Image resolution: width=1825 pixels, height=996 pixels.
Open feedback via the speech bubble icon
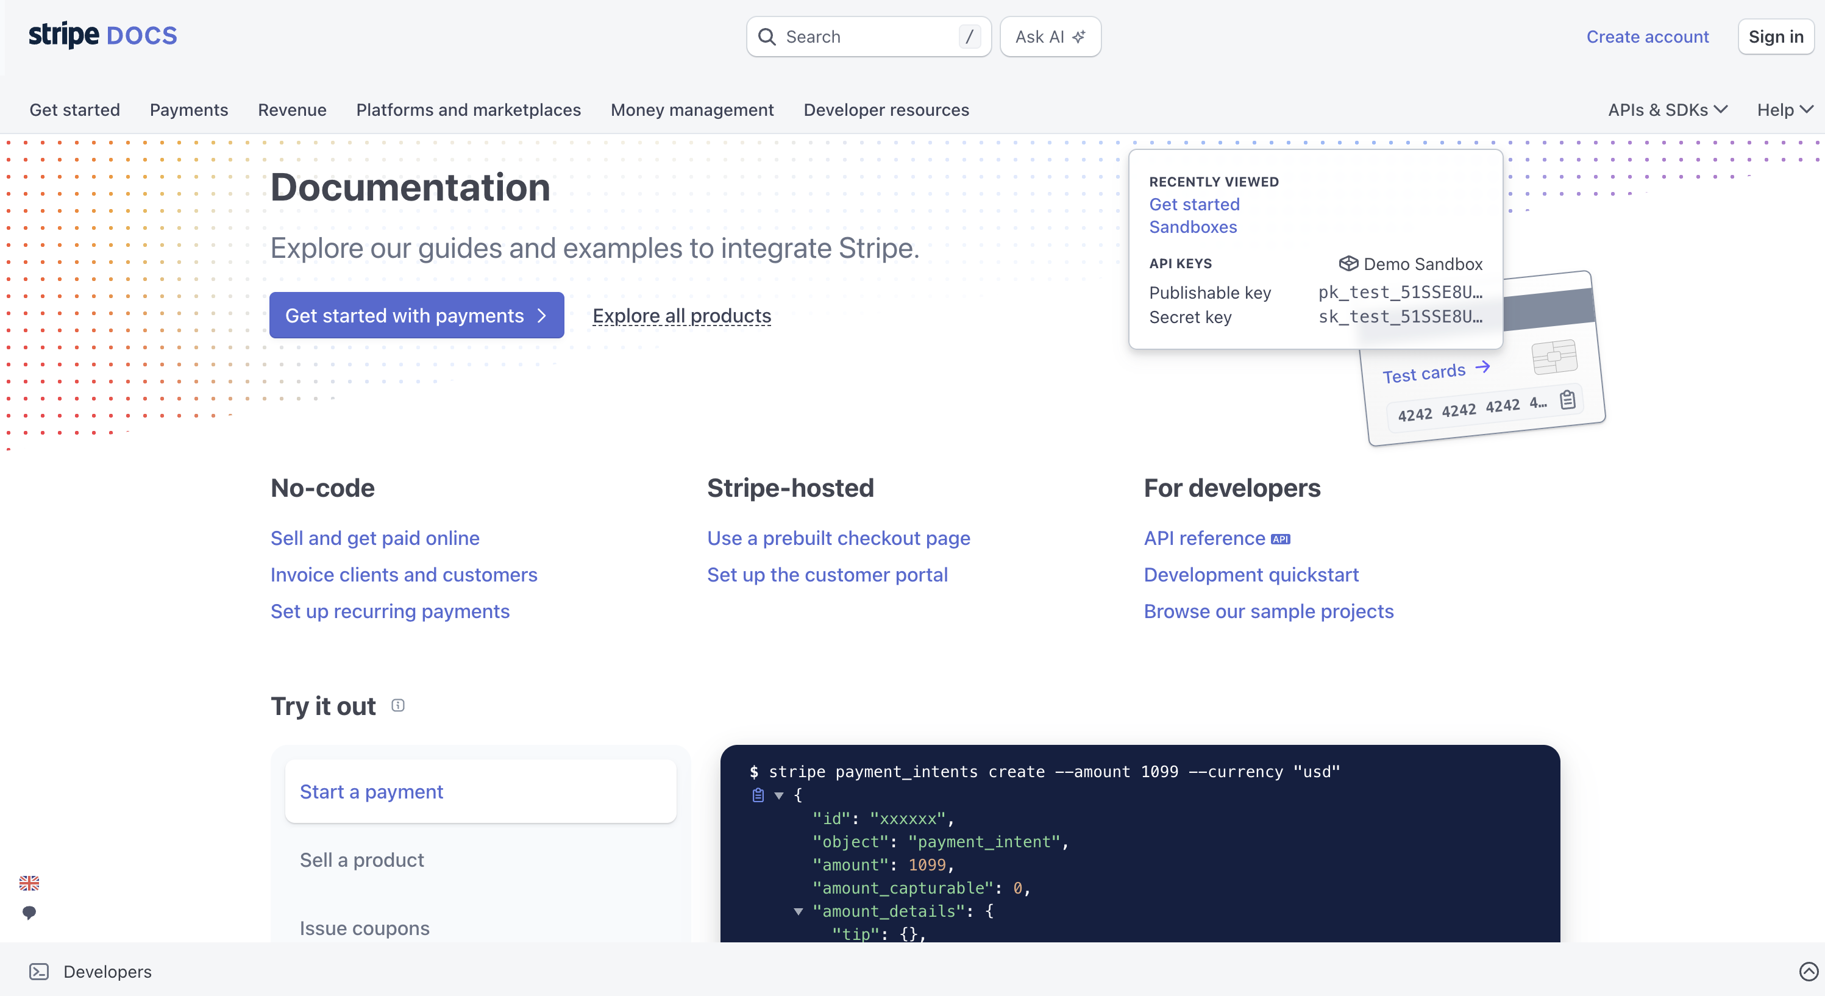point(28,912)
